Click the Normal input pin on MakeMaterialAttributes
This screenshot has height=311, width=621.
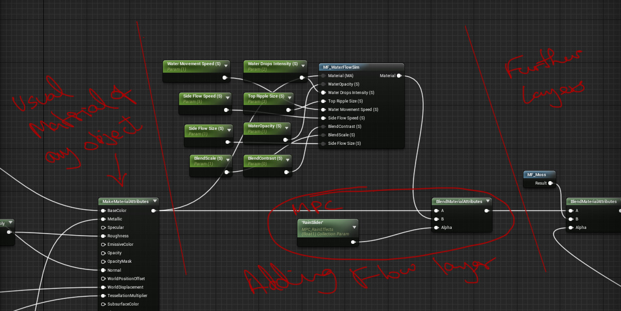point(102,270)
